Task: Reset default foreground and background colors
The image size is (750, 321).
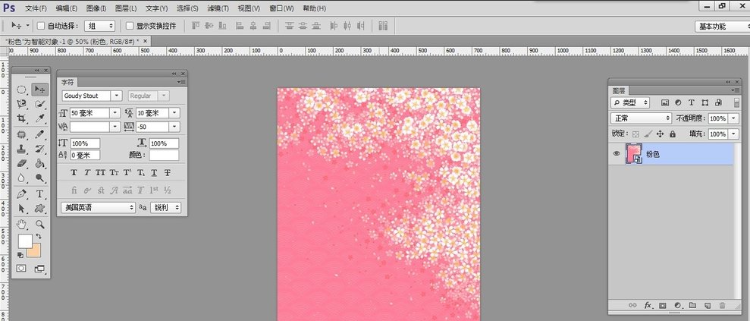Action: 20,255
